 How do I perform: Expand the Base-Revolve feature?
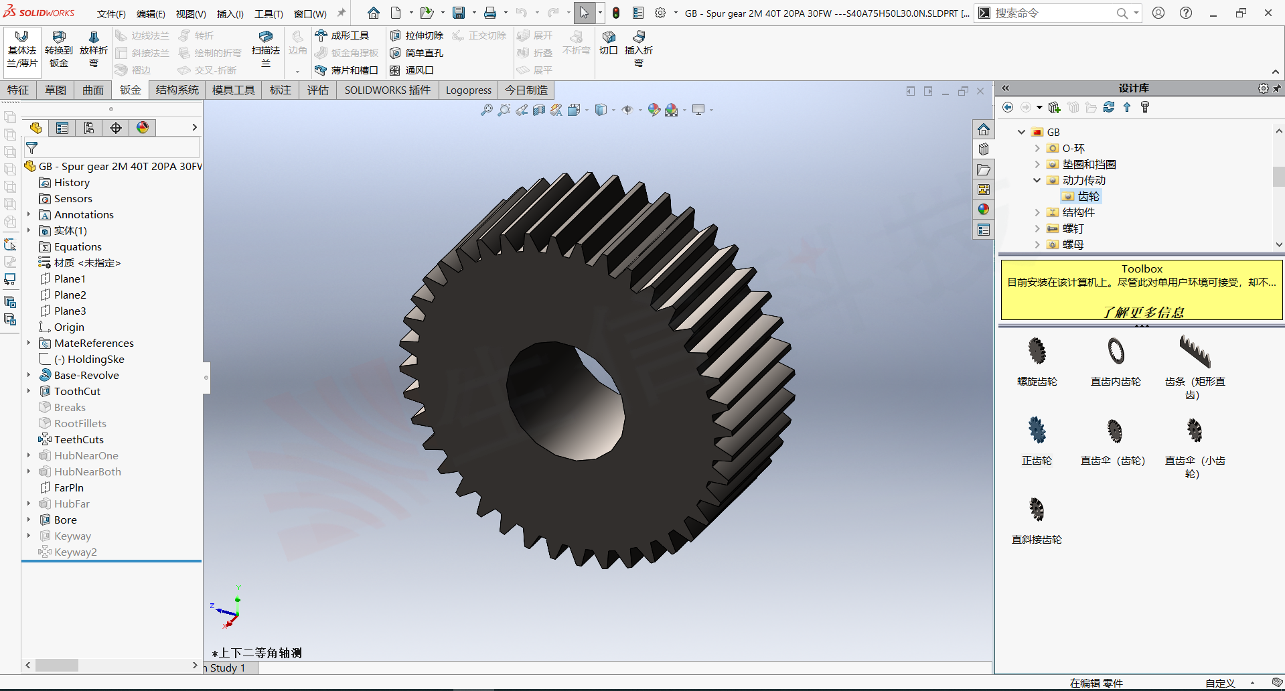pos(29,375)
